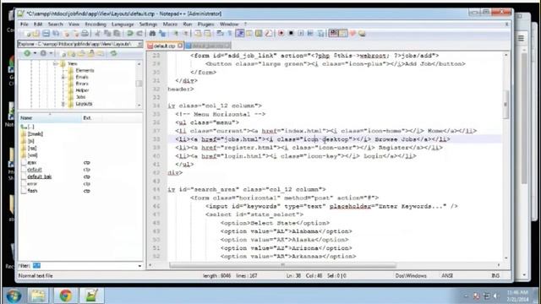541x304 pixels.
Task: Click the Filter input field
Action: coord(85,266)
